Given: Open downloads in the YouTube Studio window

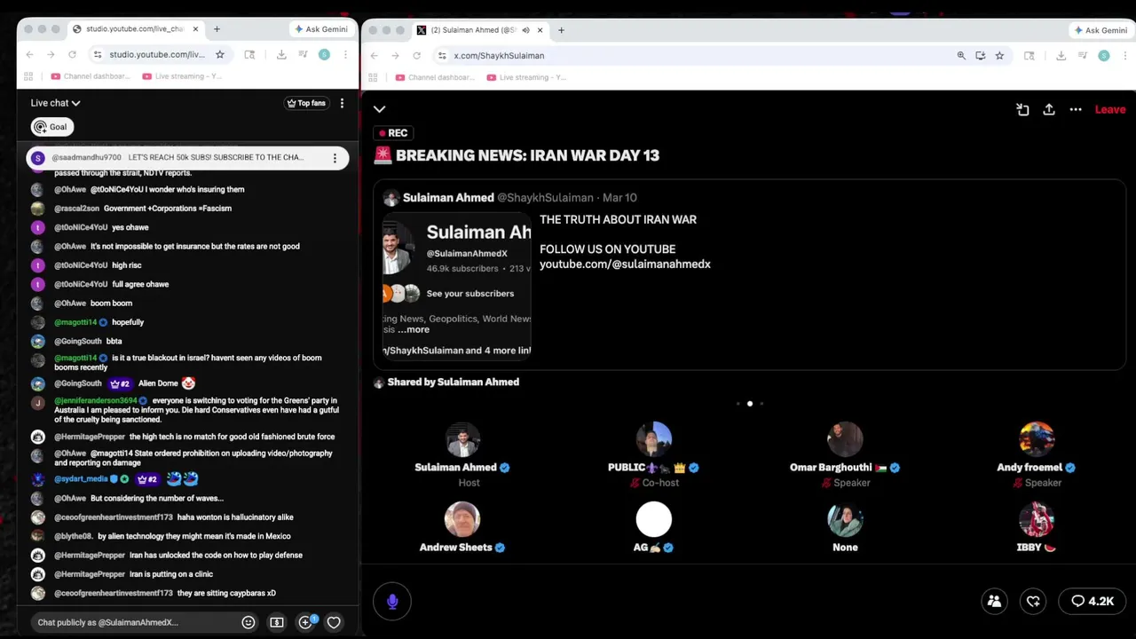Looking at the screenshot, I should [x=281, y=54].
